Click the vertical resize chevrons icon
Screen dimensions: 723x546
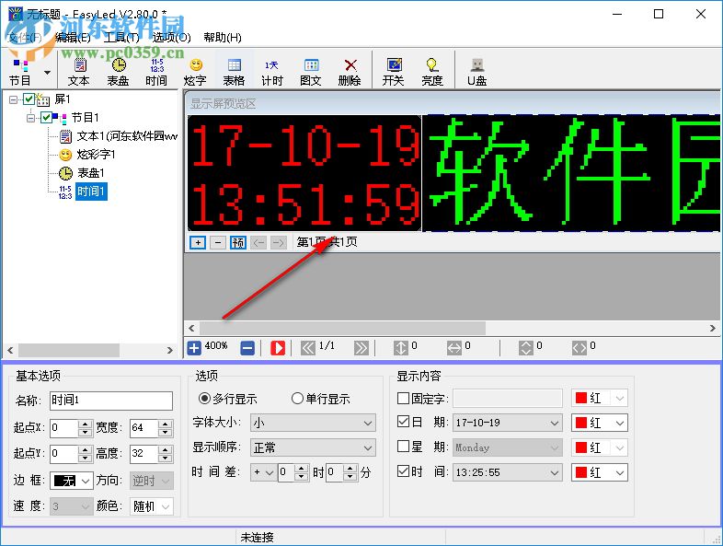coord(526,347)
